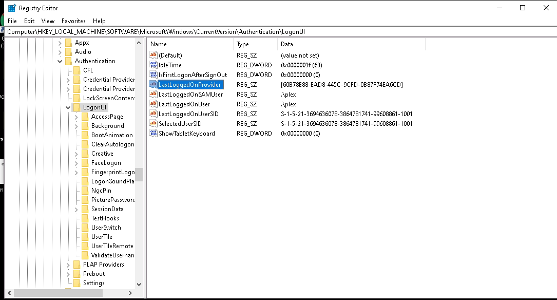Open the File menu
This screenshot has width=557, height=300.
[x=12, y=21]
